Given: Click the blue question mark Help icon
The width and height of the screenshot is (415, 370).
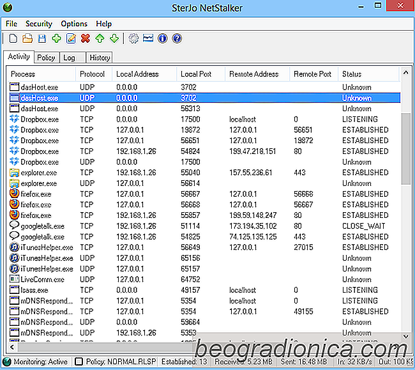Looking at the screenshot, I should click(x=177, y=39).
